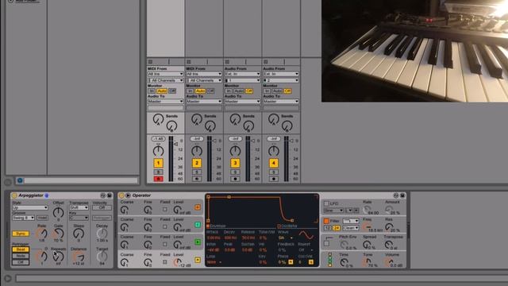The image size is (508, 286).
Task: Solo track 2
Action: [197, 172]
